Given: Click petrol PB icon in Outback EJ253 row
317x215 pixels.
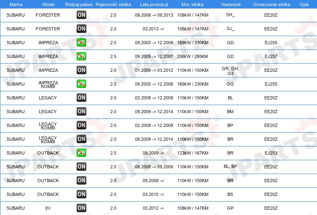Looking at the screenshot, I should point(81,153).
